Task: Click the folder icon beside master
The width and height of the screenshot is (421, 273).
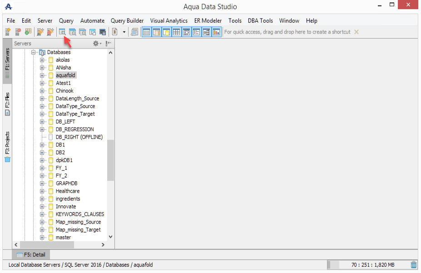Action: pos(51,237)
